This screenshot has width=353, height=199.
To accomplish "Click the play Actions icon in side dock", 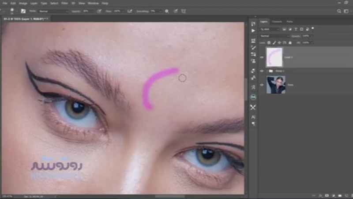I will pos(253,31).
